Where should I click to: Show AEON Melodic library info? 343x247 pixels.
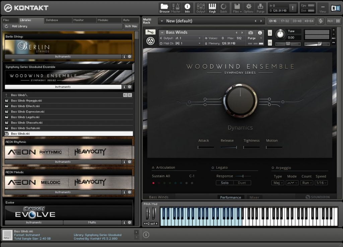(124, 192)
